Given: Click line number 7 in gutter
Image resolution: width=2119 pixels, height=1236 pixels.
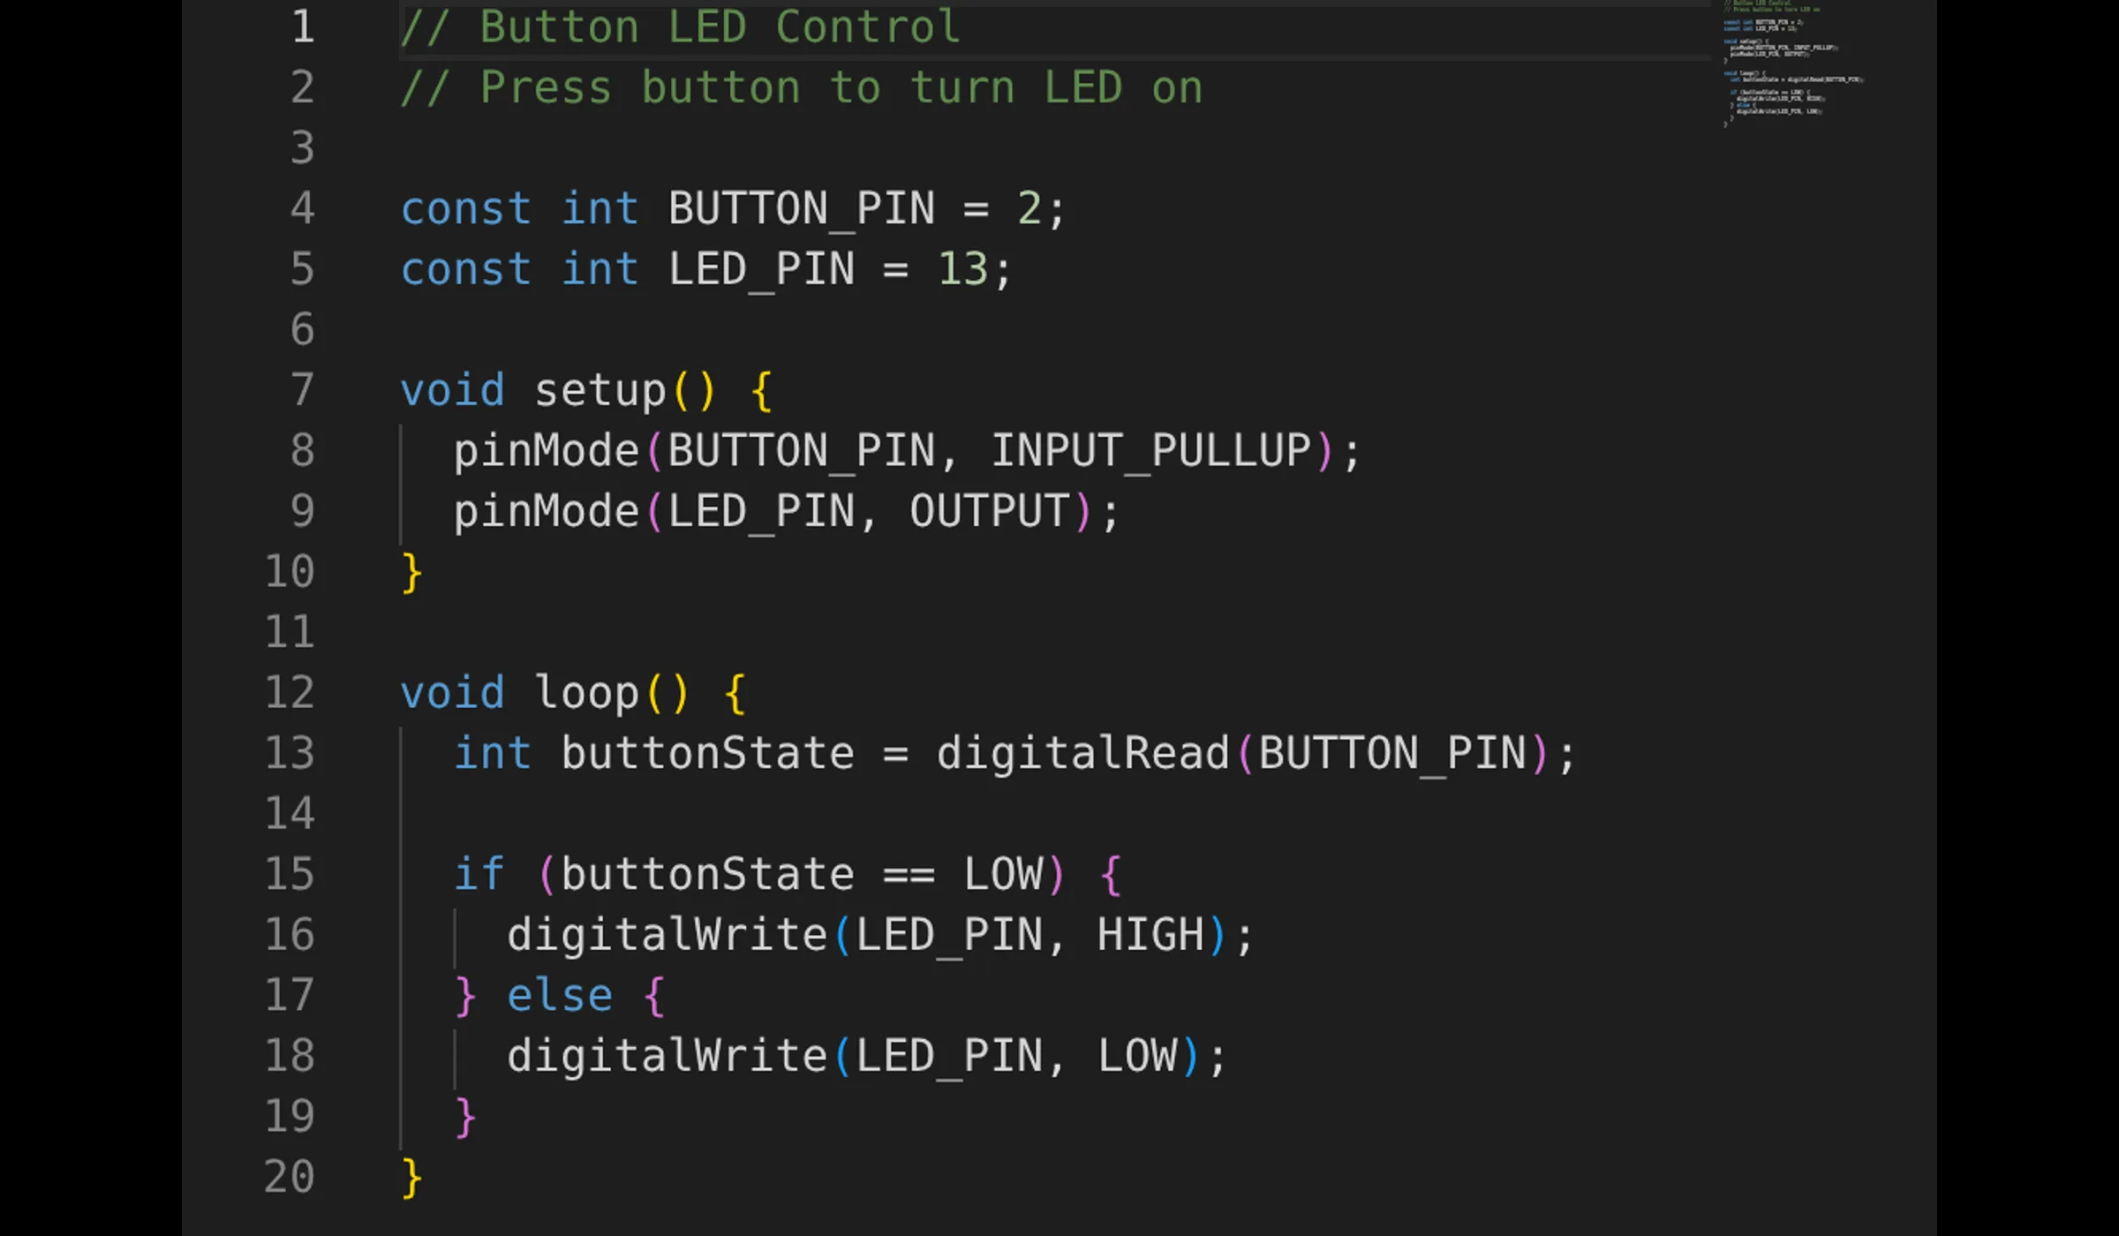Looking at the screenshot, I should 303,390.
